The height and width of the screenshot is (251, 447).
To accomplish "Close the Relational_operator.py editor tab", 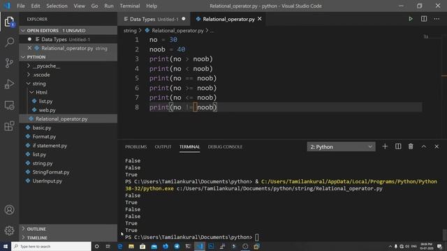I will (x=260, y=19).
